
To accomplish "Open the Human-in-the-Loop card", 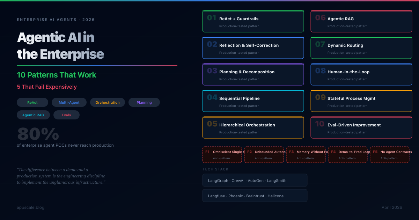I will 361,75.
